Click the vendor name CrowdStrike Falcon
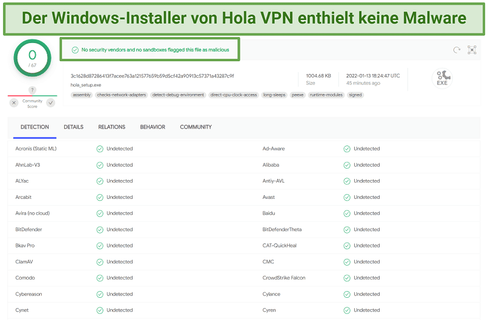This screenshot has height=322, width=488. pyautogui.click(x=284, y=278)
